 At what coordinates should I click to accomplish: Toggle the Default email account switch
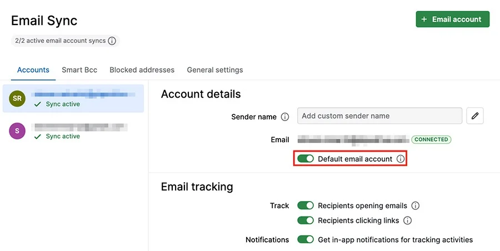(x=306, y=159)
